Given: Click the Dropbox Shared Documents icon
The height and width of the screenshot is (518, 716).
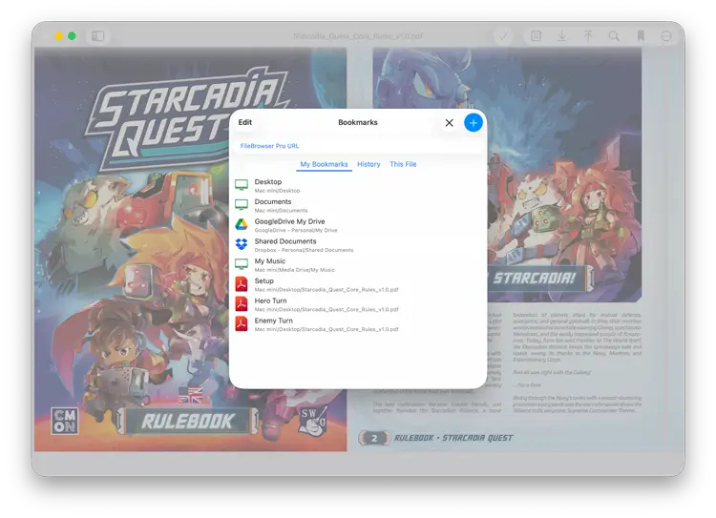Looking at the screenshot, I should click(x=242, y=245).
